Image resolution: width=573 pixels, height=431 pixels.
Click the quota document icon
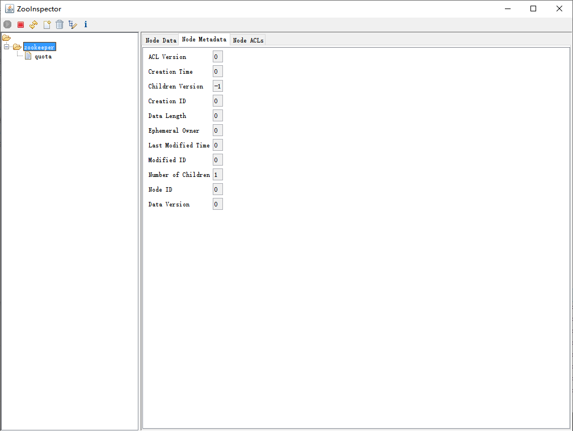click(28, 56)
